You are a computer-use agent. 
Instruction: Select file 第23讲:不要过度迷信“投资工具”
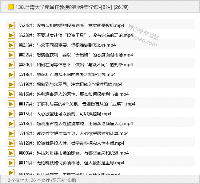(76, 35)
